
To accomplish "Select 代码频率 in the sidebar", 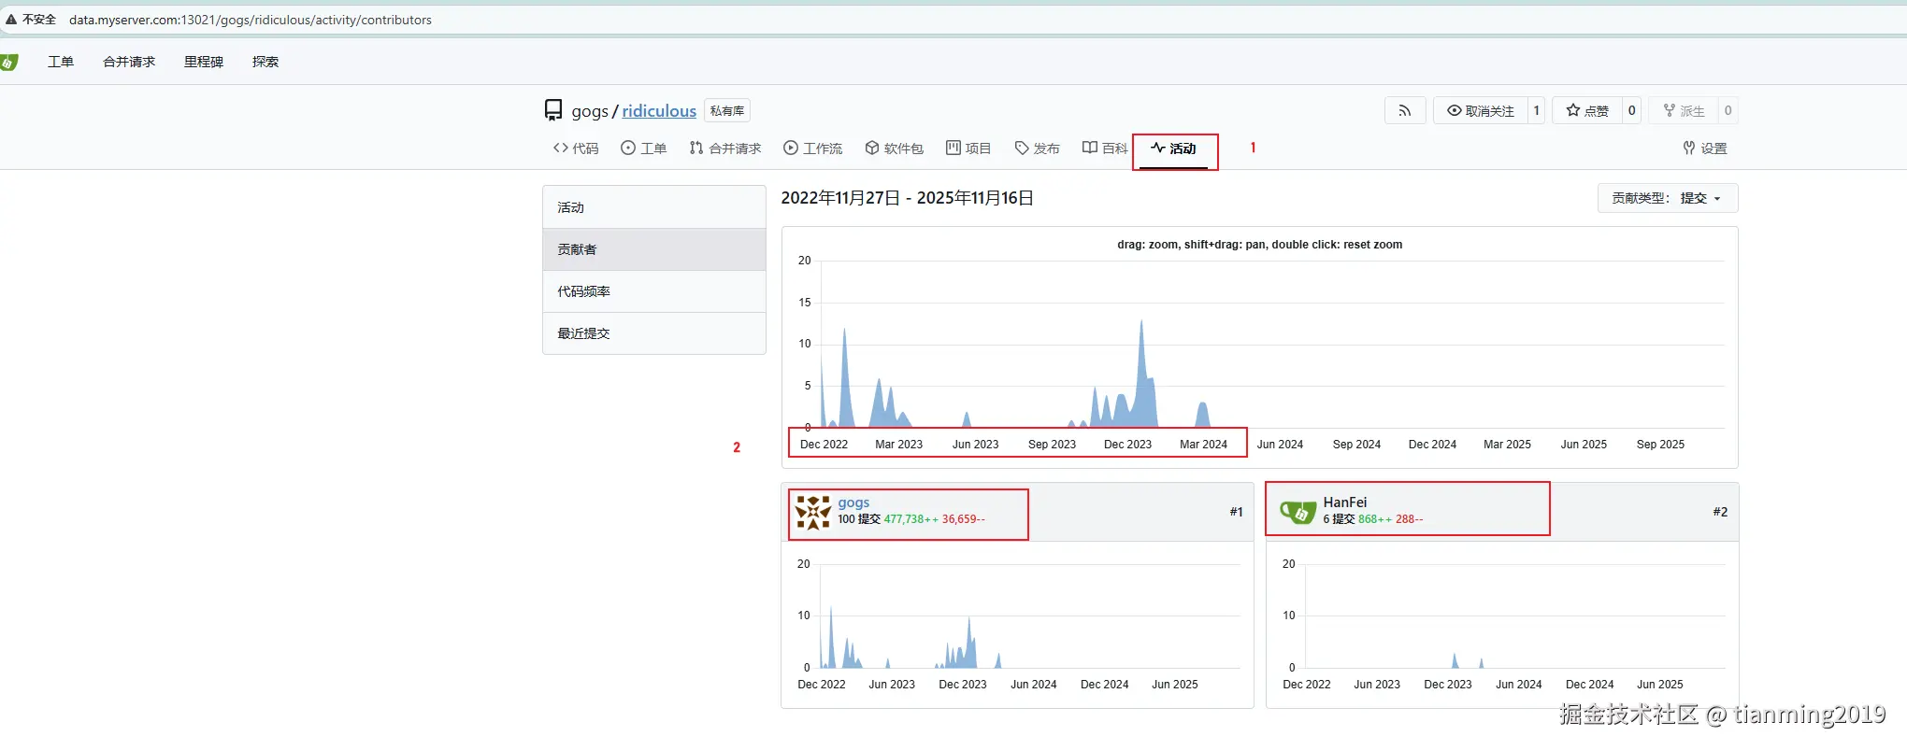I will coord(654,291).
